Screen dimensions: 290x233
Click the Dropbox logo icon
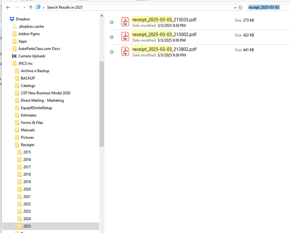click(12, 19)
